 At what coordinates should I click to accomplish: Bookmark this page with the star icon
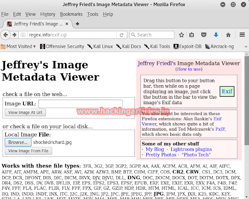tap(181, 35)
